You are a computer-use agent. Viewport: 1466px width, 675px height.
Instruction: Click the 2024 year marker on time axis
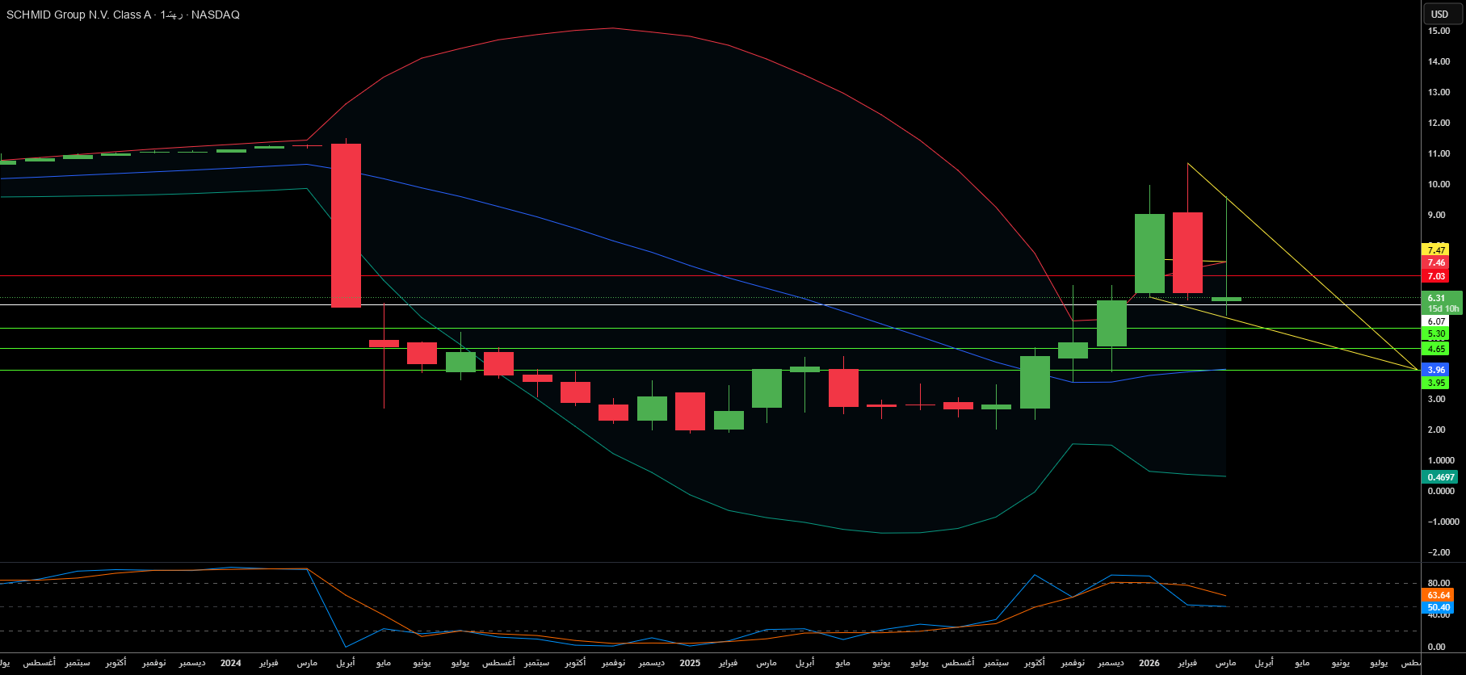(230, 663)
